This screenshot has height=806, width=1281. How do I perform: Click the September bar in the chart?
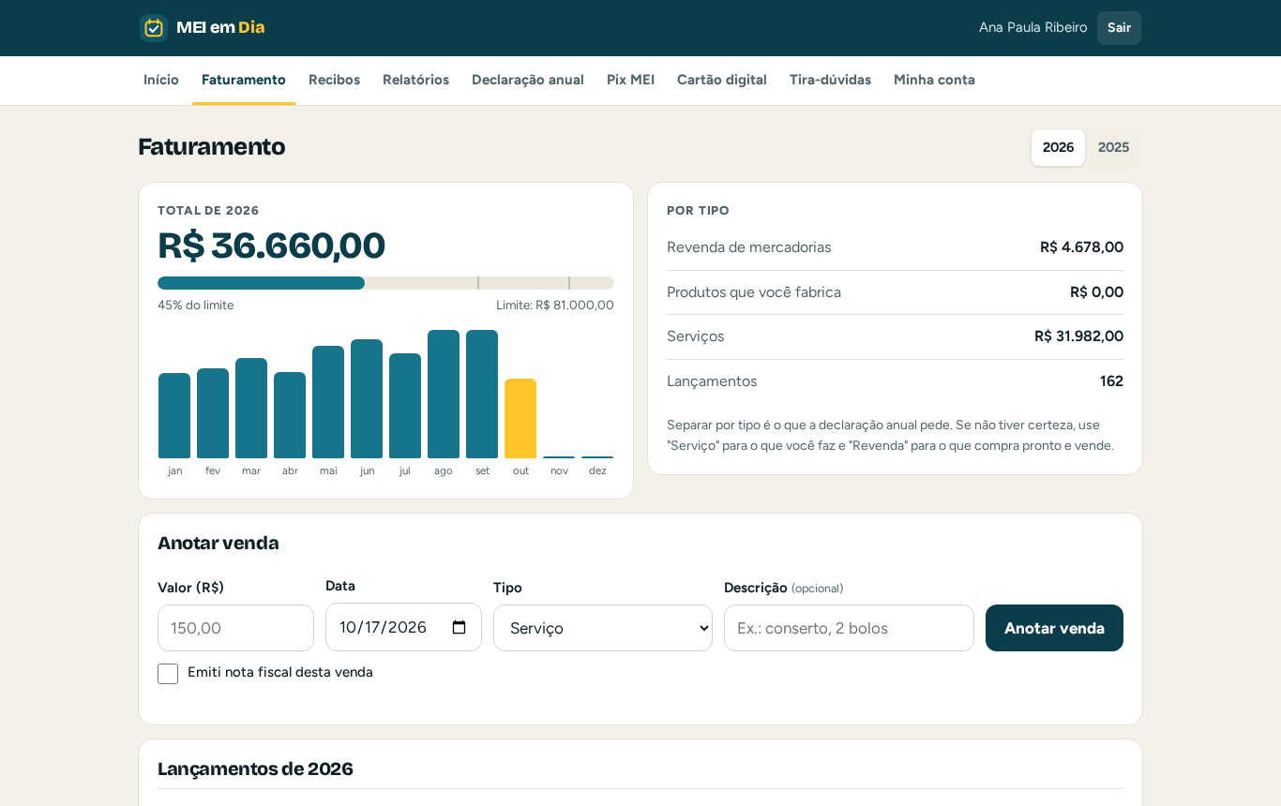(x=482, y=394)
